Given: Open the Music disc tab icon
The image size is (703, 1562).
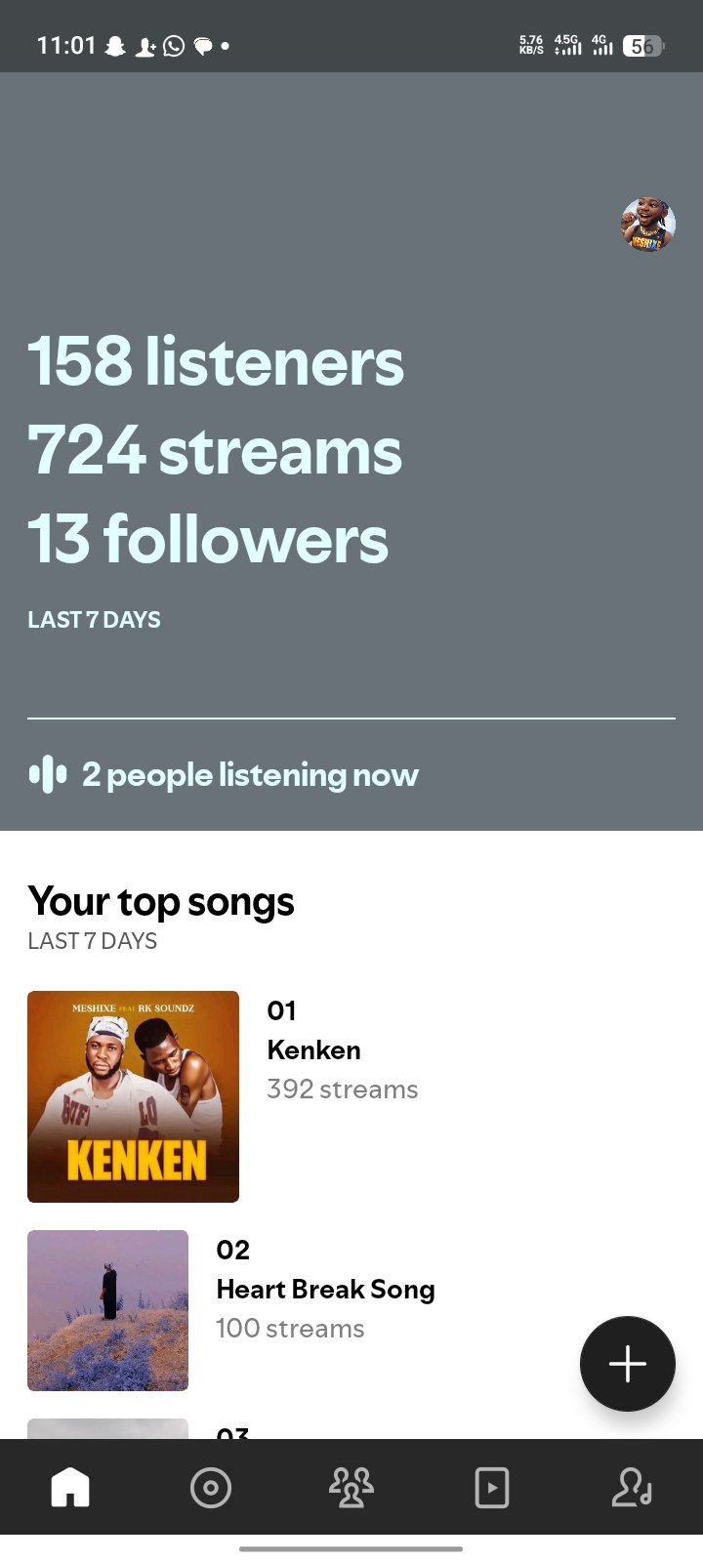Looking at the screenshot, I should coord(211,1488).
